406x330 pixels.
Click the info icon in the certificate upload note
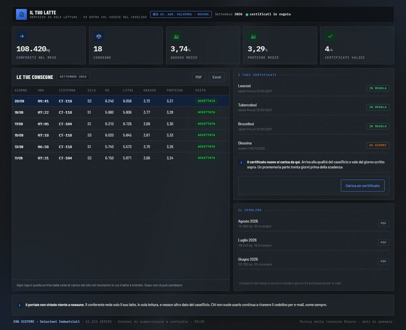tap(241, 162)
